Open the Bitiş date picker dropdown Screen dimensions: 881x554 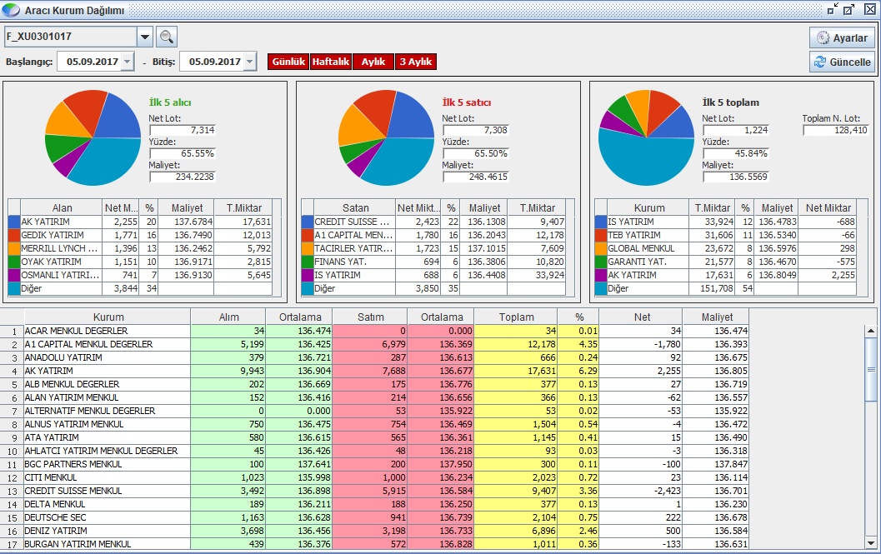pos(251,62)
